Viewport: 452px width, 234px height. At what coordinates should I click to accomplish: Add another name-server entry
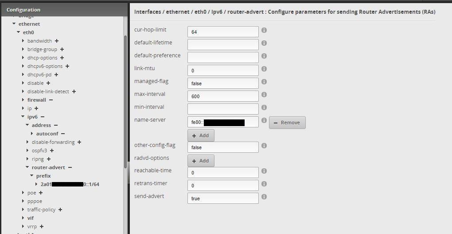click(x=201, y=135)
